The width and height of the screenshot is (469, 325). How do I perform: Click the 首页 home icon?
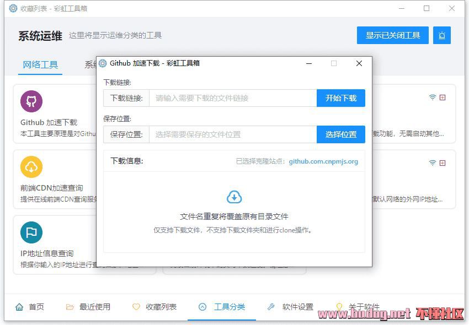point(19,307)
